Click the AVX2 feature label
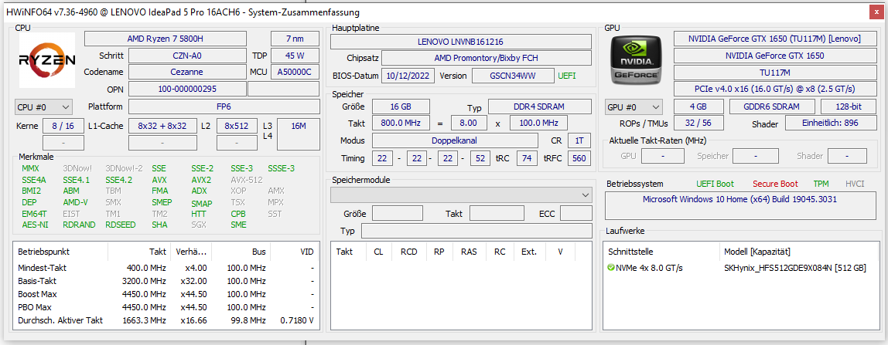888x345 pixels. (201, 180)
